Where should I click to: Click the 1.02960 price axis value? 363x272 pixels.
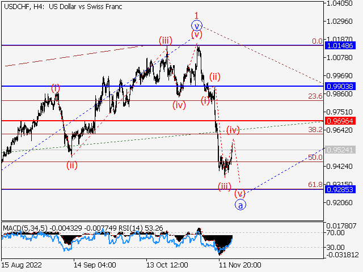(339, 22)
